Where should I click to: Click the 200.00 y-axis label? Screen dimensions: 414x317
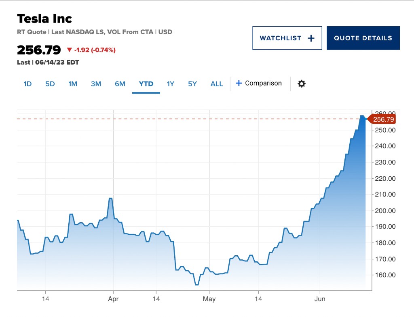(x=385, y=211)
